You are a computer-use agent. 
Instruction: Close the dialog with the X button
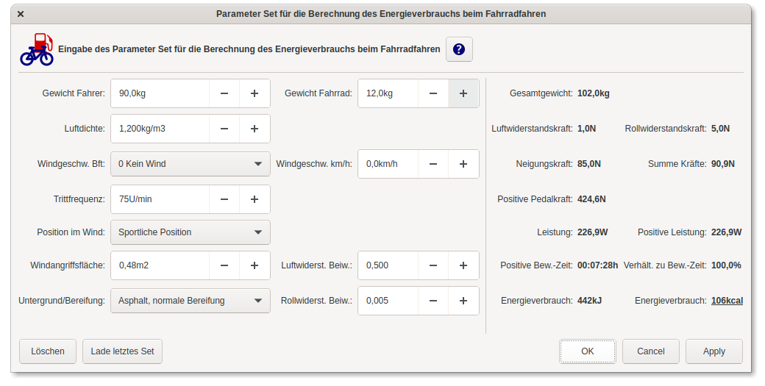pyautogui.click(x=20, y=14)
